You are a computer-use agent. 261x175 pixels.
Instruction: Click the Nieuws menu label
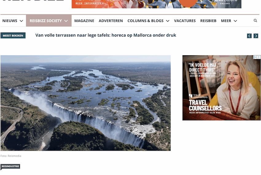pyautogui.click(x=10, y=21)
